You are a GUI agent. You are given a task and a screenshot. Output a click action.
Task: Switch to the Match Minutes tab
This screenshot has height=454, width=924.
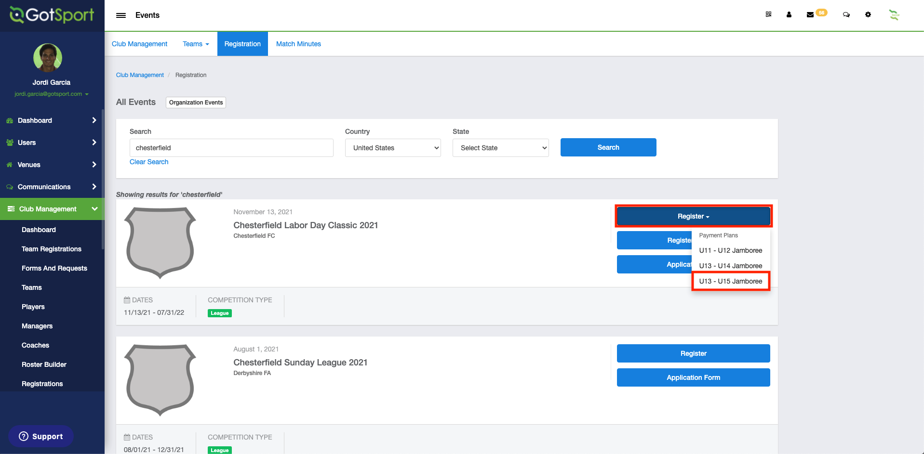pyautogui.click(x=298, y=44)
